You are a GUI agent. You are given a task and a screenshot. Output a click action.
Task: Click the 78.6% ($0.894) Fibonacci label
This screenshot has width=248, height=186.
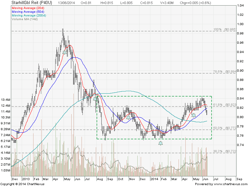click(x=225, y=72)
